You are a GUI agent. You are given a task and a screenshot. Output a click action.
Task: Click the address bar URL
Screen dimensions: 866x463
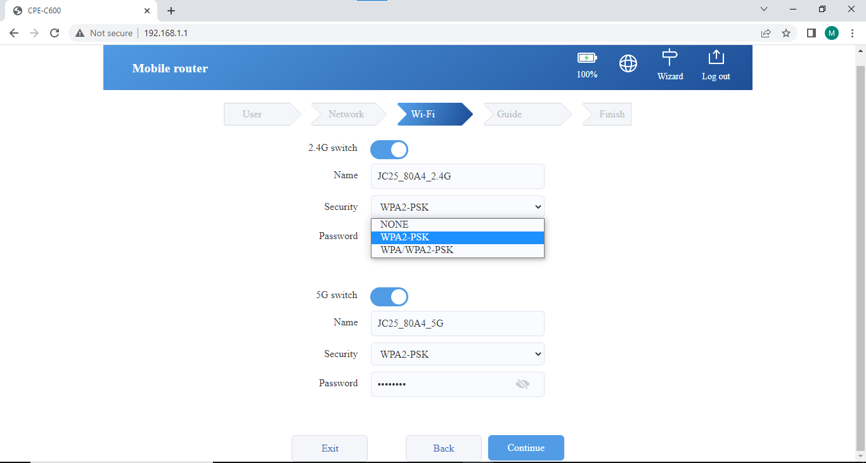pos(166,33)
